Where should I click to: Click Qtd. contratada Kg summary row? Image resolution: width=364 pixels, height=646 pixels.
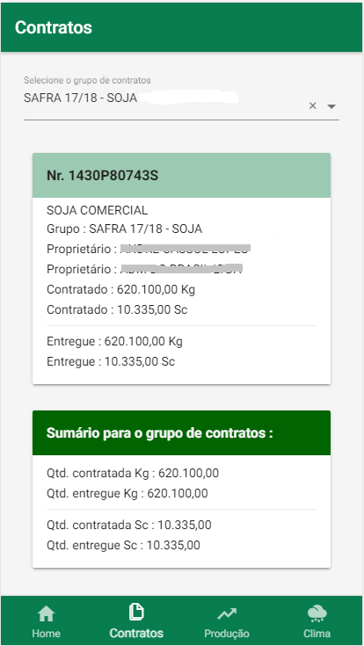(133, 474)
